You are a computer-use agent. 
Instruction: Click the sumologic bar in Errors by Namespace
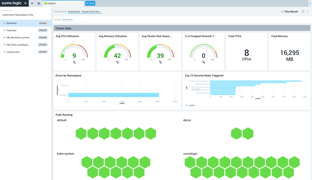[114, 95]
